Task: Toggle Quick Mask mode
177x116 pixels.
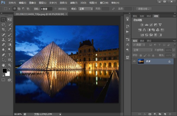Action: [x=3, y=80]
